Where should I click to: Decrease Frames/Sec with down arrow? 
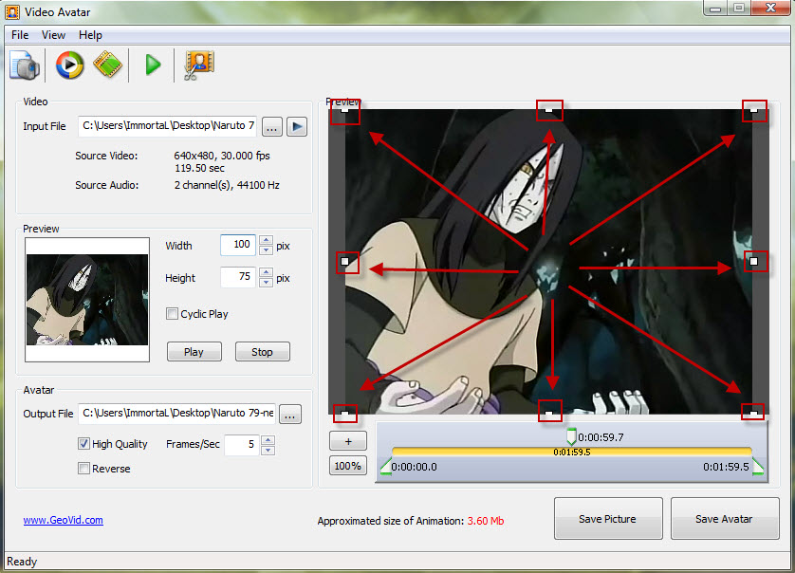268,451
